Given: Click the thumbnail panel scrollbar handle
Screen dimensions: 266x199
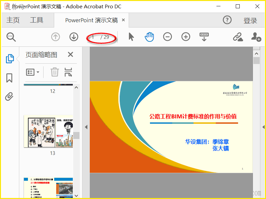Looking at the screenshot, I should (x=76, y=135).
